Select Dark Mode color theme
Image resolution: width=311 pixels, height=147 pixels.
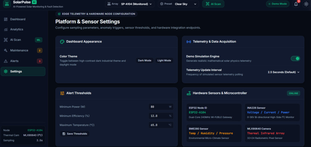[x=145, y=61]
